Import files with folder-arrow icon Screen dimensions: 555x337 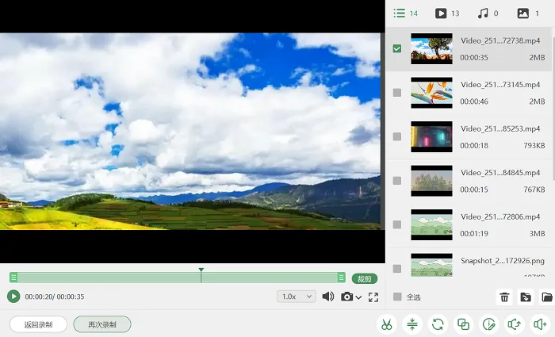pos(526,297)
